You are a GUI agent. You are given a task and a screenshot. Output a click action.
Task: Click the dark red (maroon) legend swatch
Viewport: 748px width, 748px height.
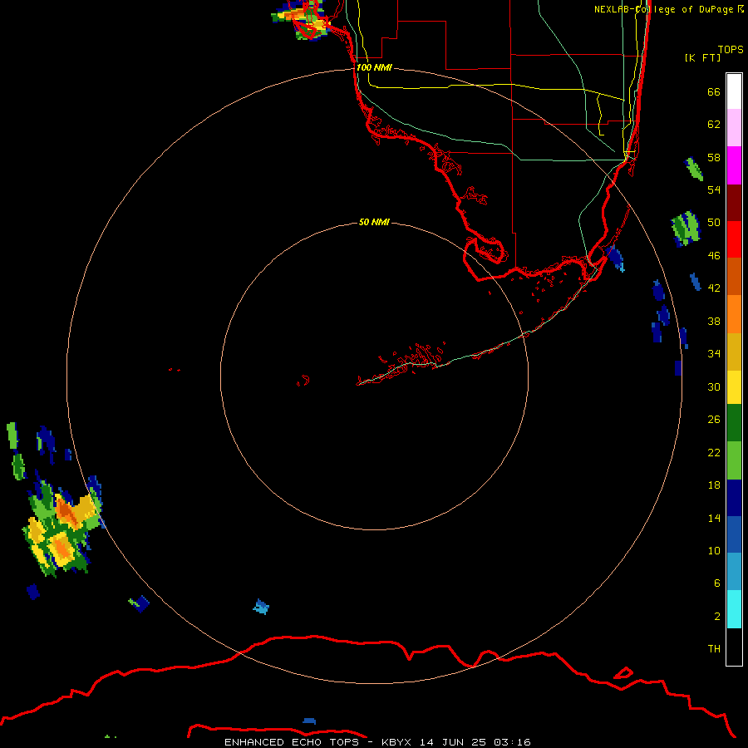[734, 202]
